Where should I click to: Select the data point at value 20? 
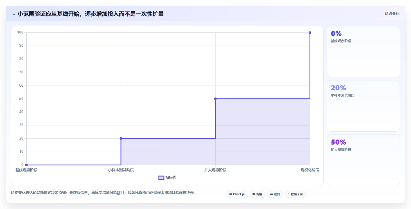(121, 138)
